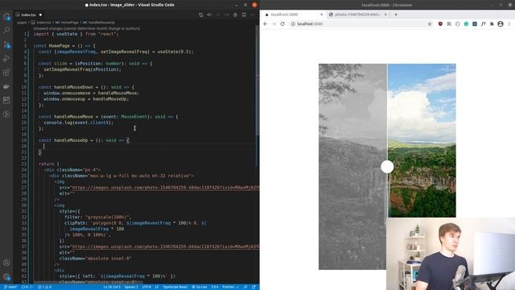This screenshot has height=290, width=515.
Task: Click the green circle extension icon in Chromium
Action: coord(466,23)
